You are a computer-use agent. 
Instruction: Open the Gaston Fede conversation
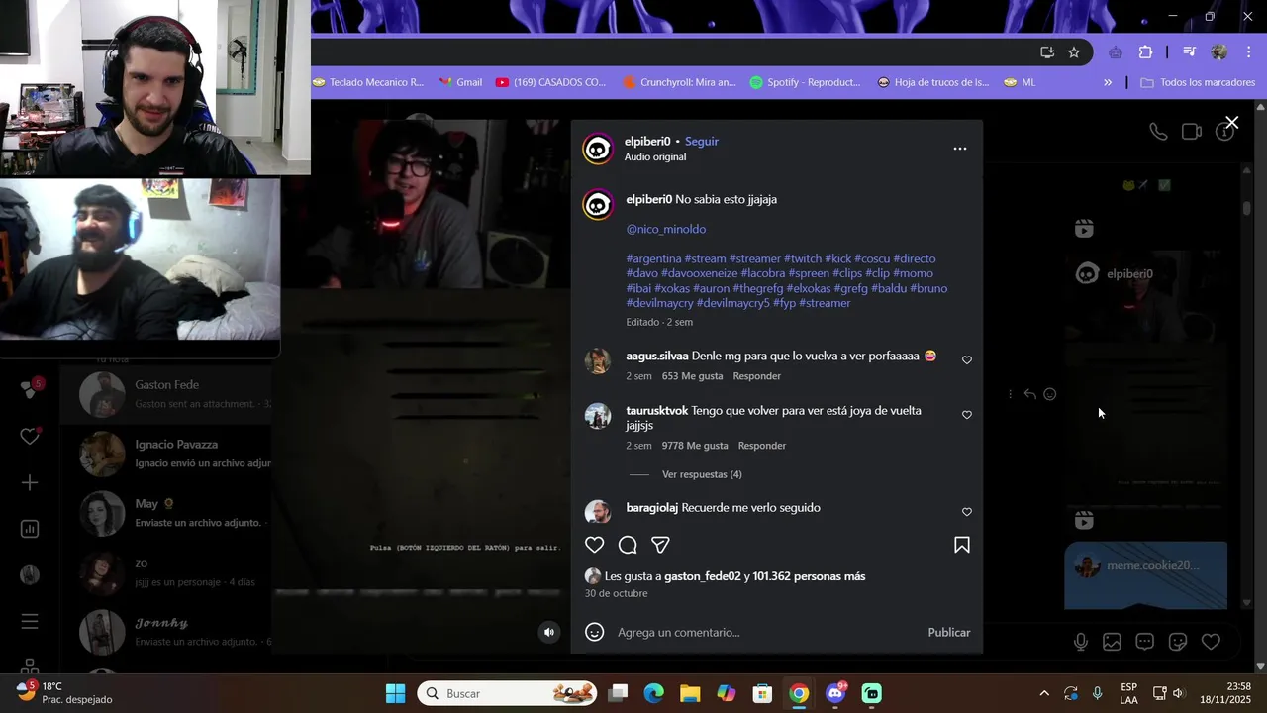[x=165, y=393]
